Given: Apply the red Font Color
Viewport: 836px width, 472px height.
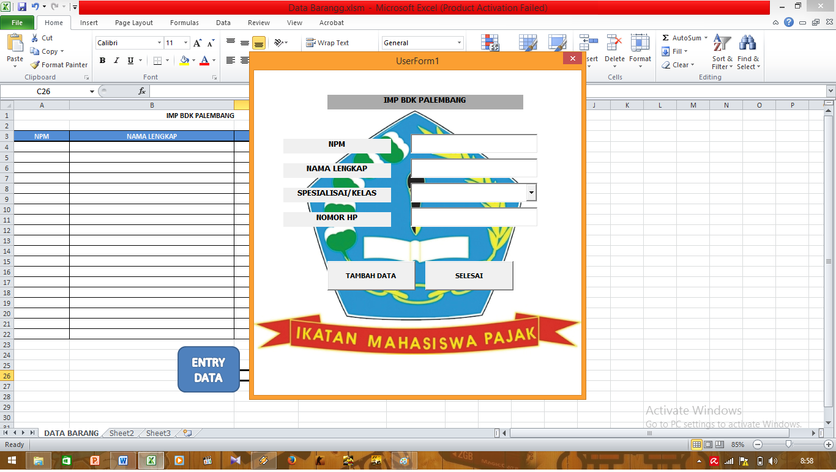Looking at the screenshot, I should [204, 61].
